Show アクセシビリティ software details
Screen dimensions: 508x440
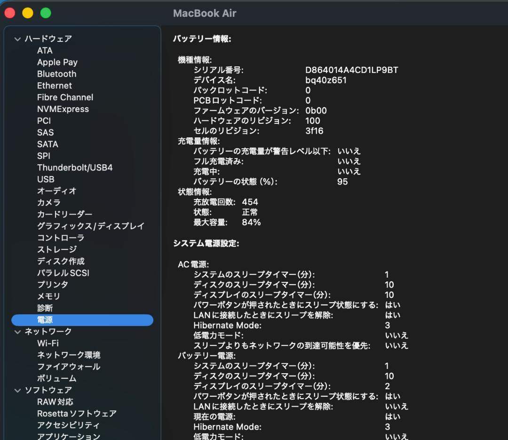(x=68, y=425)
